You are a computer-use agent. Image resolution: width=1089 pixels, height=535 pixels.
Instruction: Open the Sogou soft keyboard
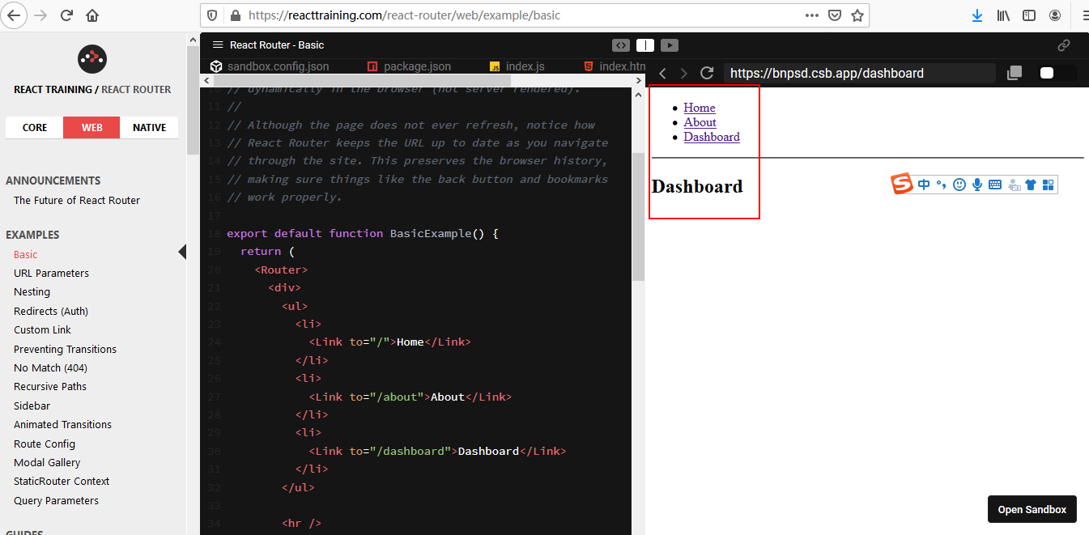click(995, 185)
